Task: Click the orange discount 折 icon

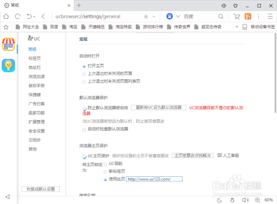Action: (x=248, y=17)
